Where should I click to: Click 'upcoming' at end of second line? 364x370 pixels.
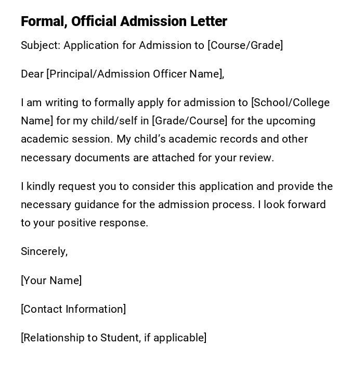coord(291,121)
